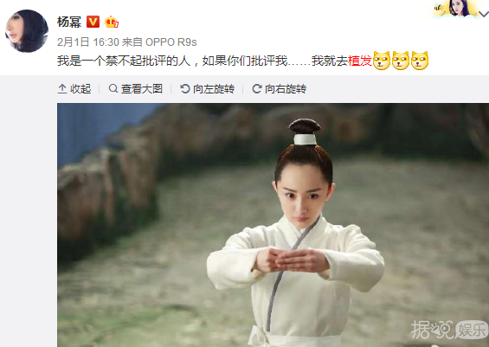This screenshot has height=347, width=489.
Task: Click the red 植发 highlighted keyword
Action: (x=360, y=61)
